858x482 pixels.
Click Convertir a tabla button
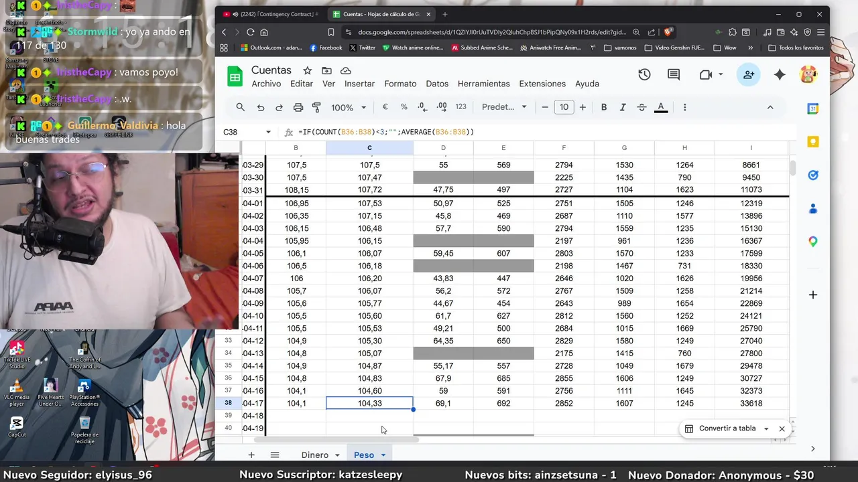(721, 428)
